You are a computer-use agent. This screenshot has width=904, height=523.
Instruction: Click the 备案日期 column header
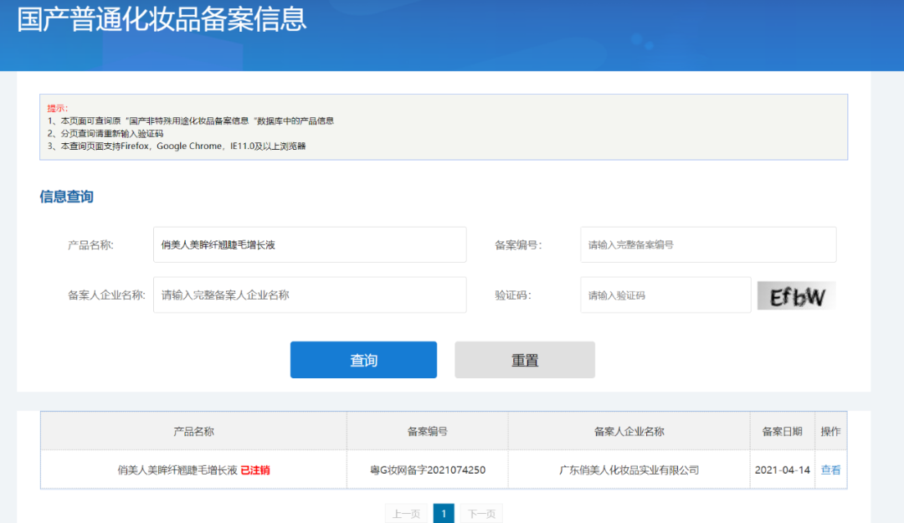click(782, 432)
